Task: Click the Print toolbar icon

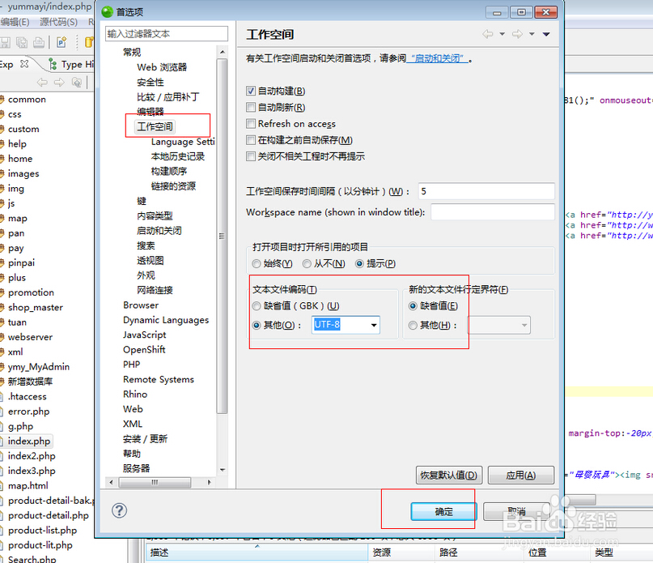Action: 39,41
